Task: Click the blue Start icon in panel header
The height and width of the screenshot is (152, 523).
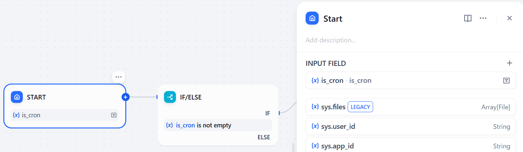Action: tap(312, 18)
